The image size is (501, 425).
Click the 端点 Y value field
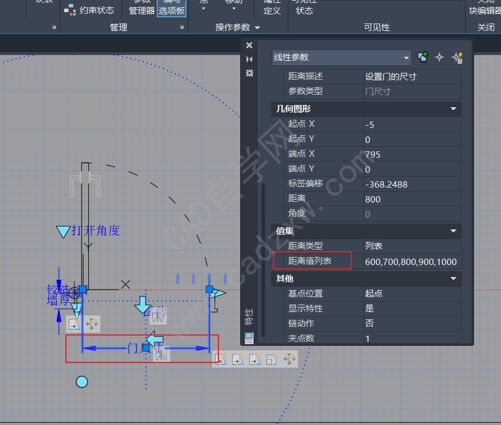tap(412, 169)
